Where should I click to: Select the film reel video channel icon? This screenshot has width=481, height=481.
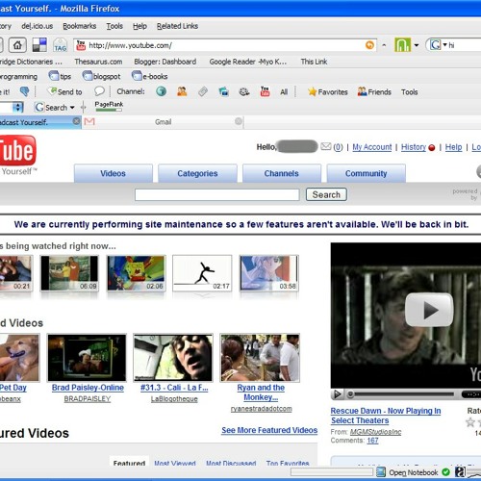click(x=244, y=91)
